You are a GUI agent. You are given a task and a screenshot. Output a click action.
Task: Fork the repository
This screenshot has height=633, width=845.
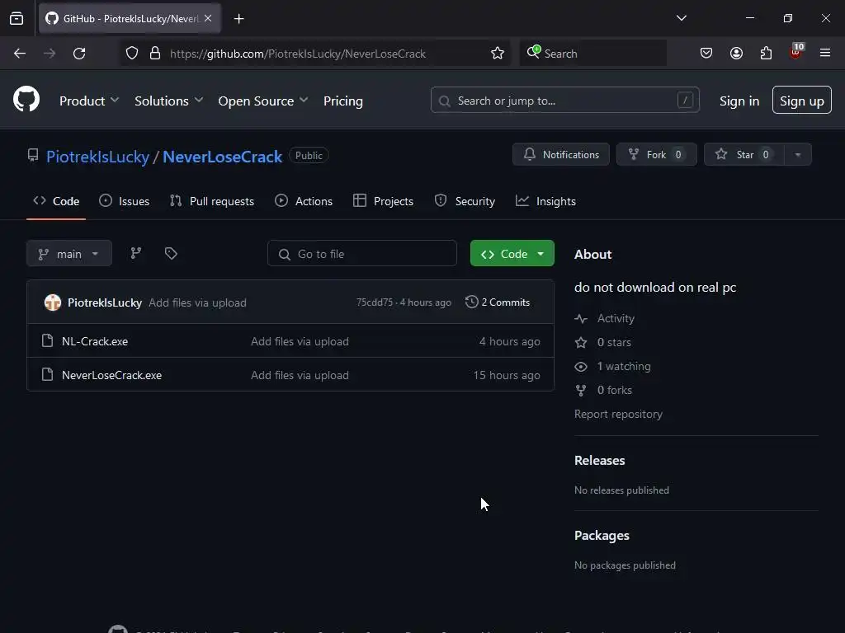pos(656,154)
